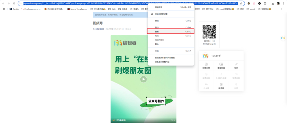Viewport: 287px width, 129px height.
Task: Choose 撤消 in the context menu
Action: (171, 21)
